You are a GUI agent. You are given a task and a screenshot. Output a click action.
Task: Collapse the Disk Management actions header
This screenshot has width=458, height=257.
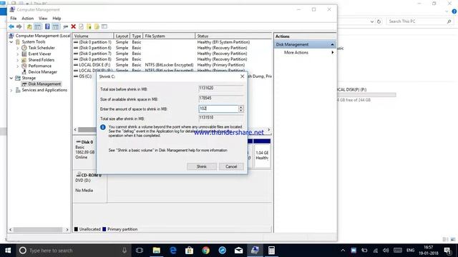(332, 44)
